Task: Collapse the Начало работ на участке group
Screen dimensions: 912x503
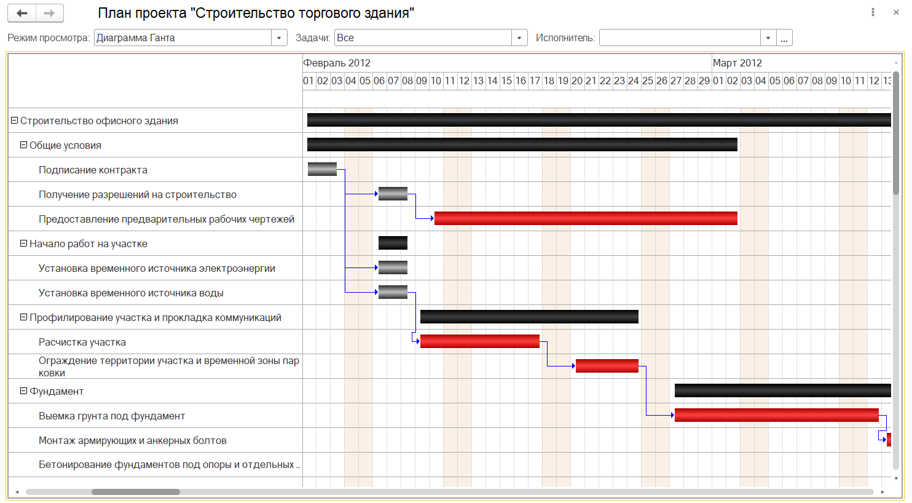Action: click(24, 244)
